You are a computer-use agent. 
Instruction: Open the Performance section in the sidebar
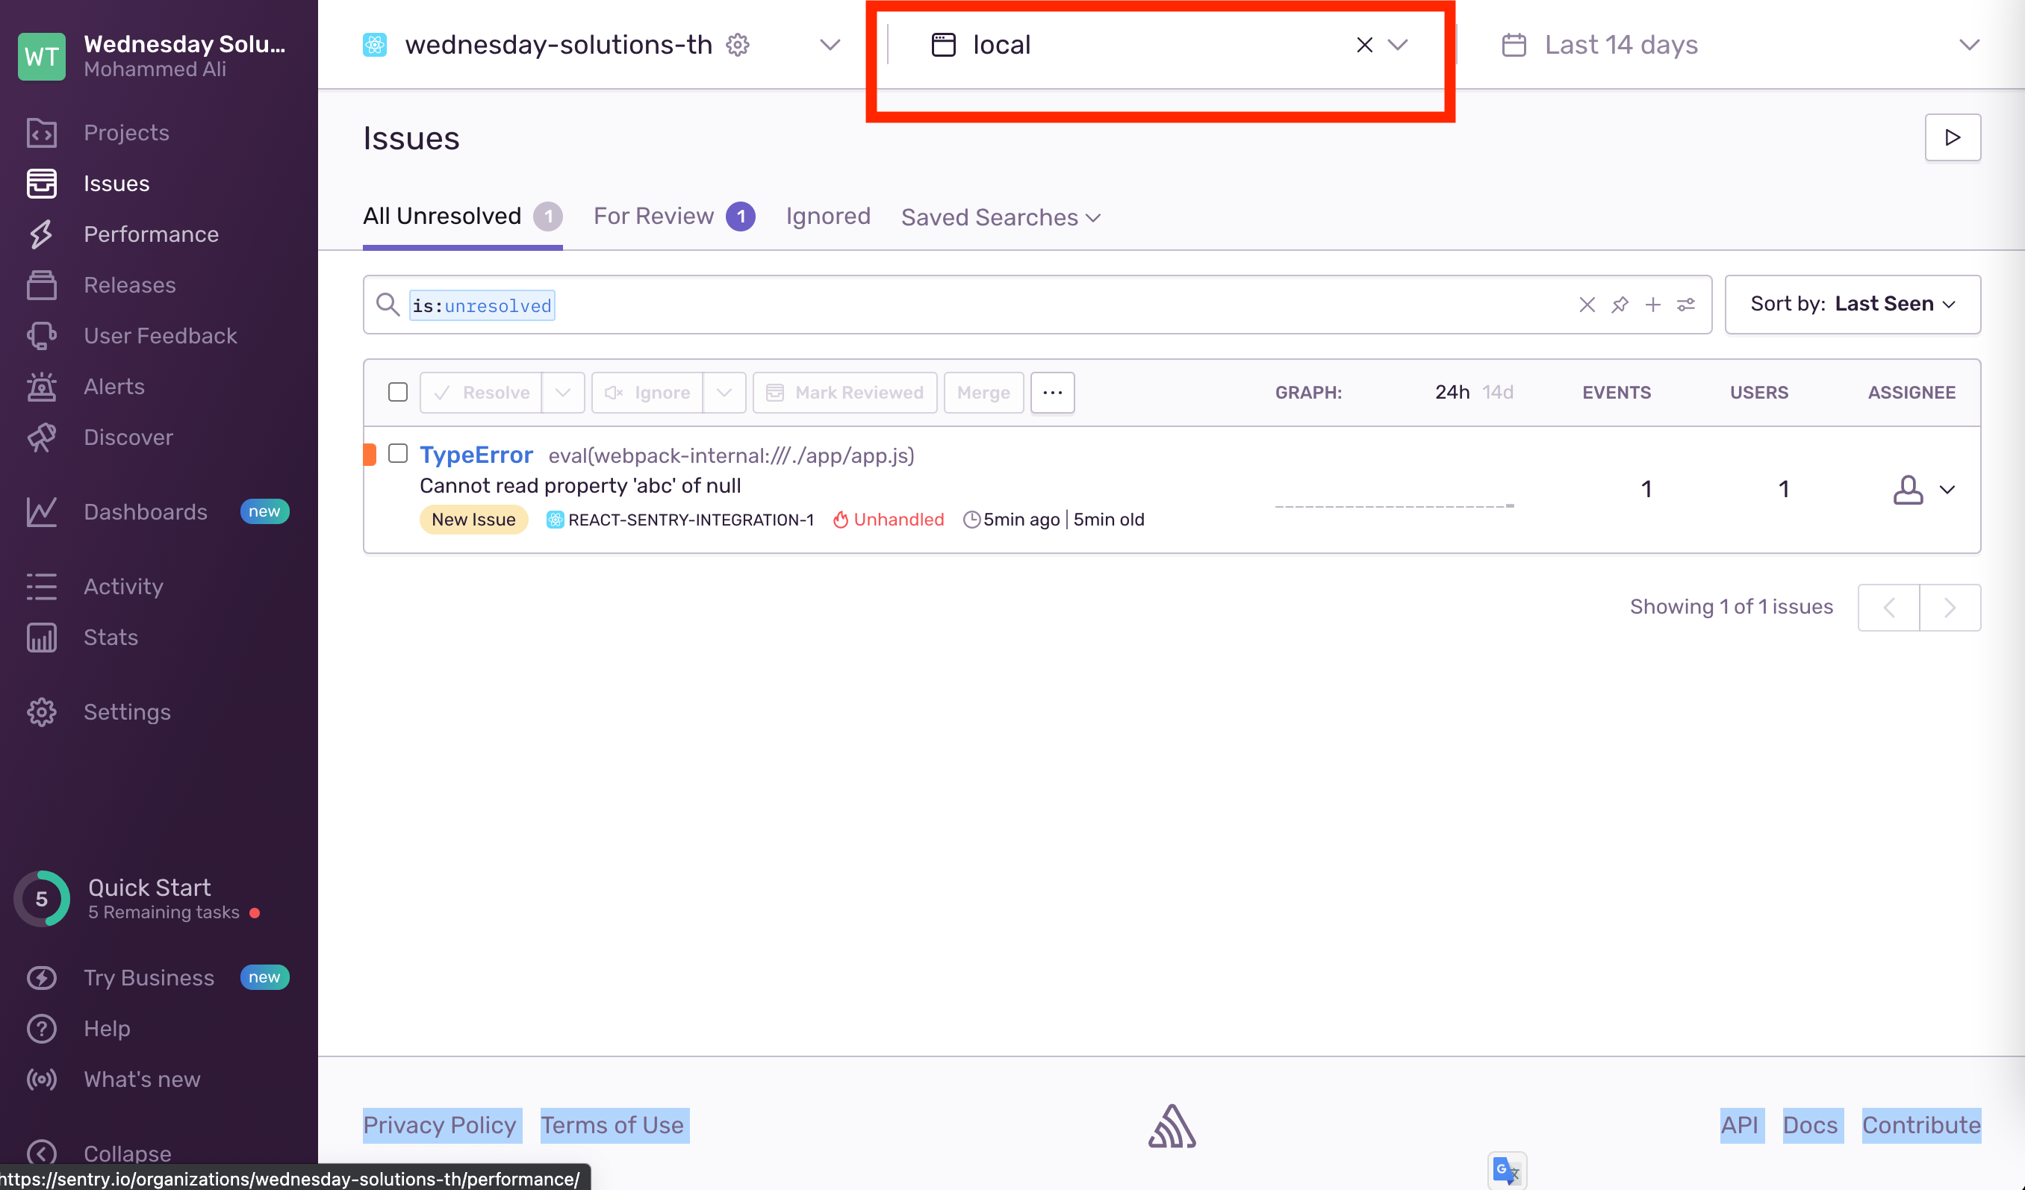pyautogui.click(x=150, y=234)
